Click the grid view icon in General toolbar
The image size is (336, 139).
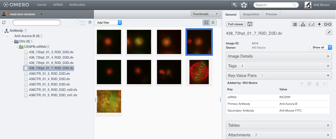point(295,24)
